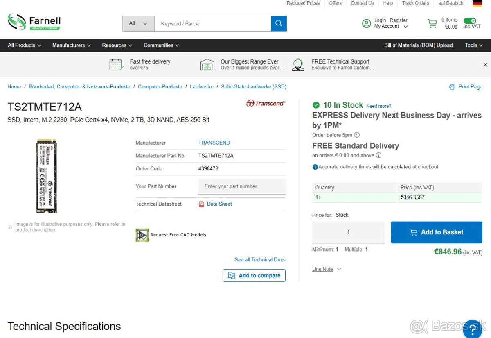Click the quantity input field

[348, 232]
